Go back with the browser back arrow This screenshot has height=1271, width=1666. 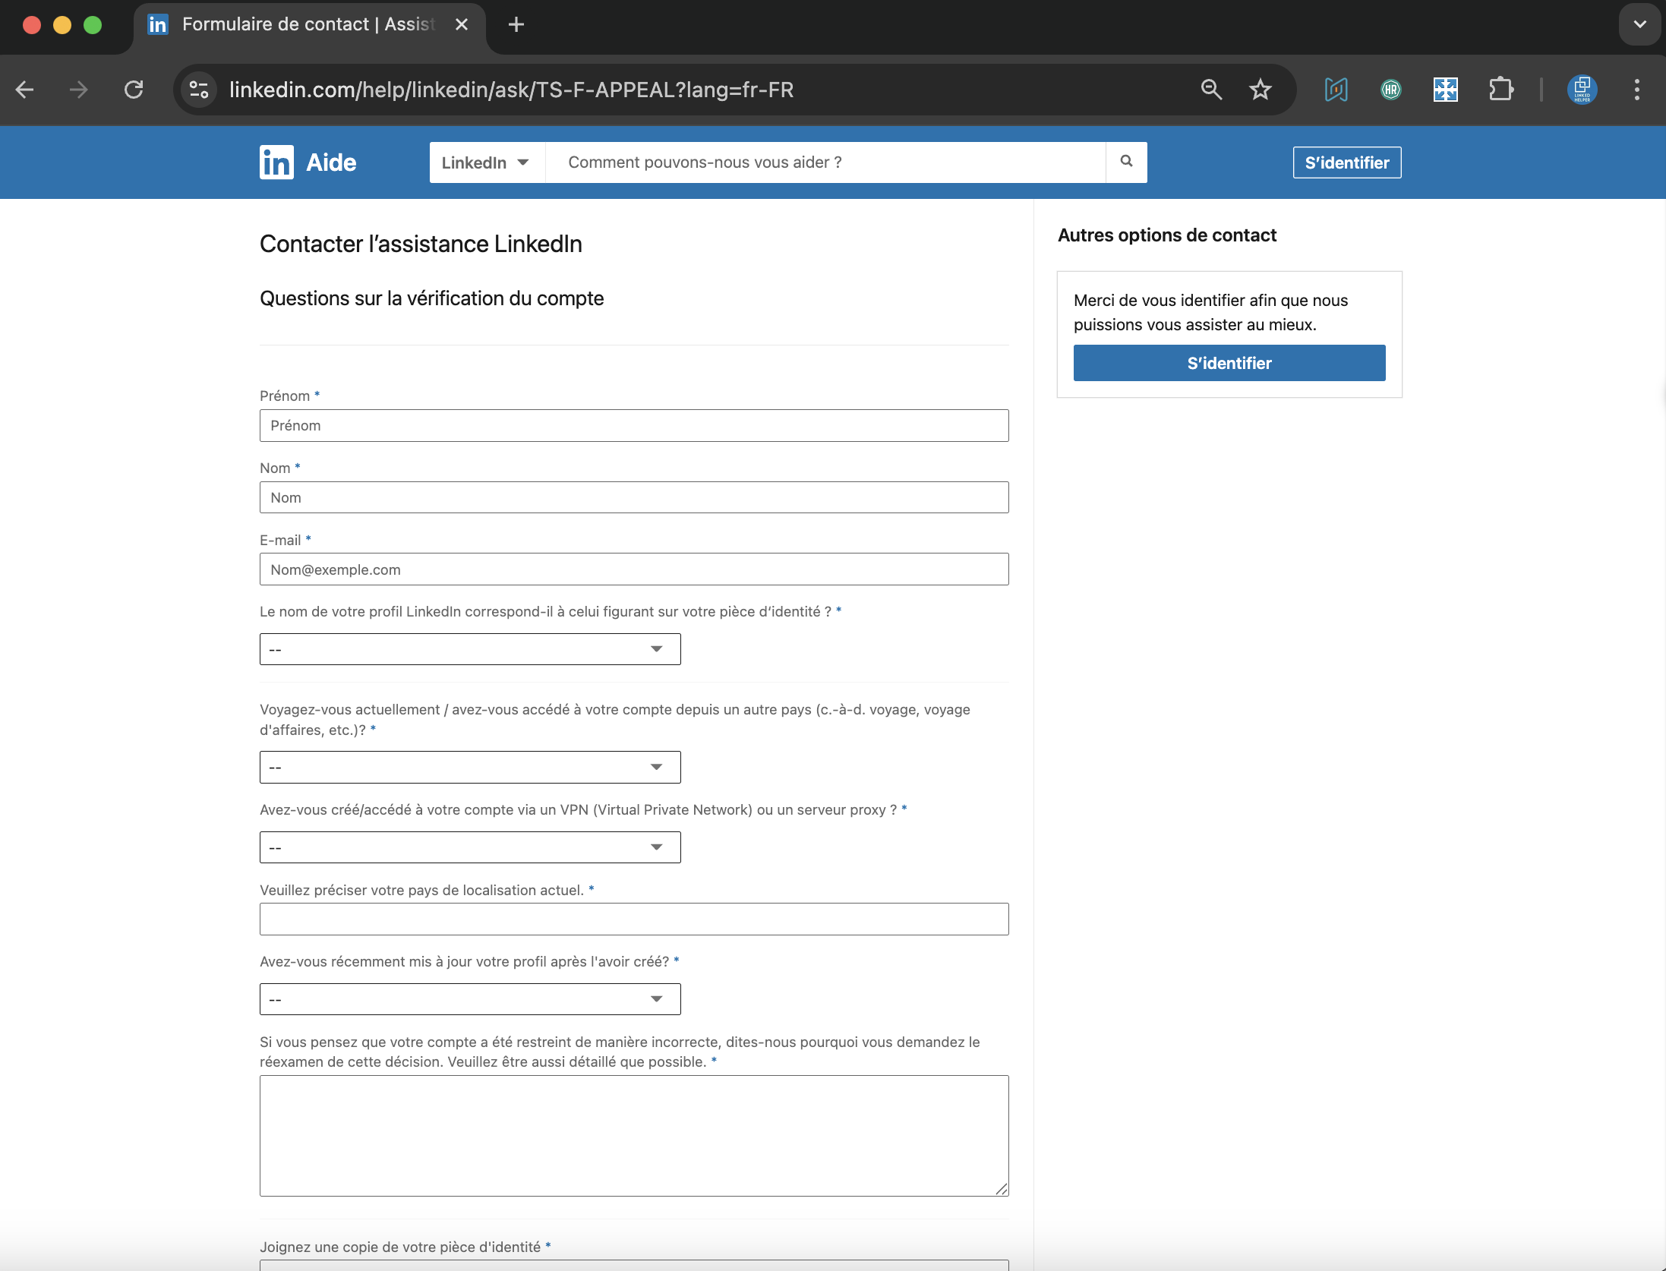click(x=25, y=90)
